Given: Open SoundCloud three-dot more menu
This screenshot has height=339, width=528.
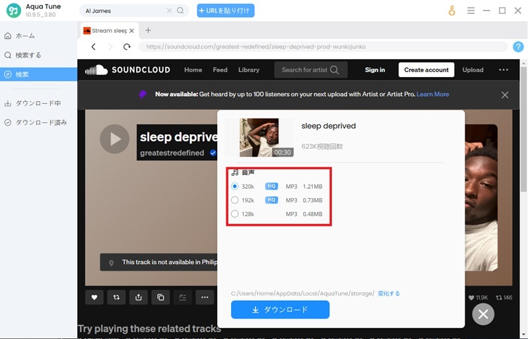Looking at the screenshot, I should click(504, 70).
